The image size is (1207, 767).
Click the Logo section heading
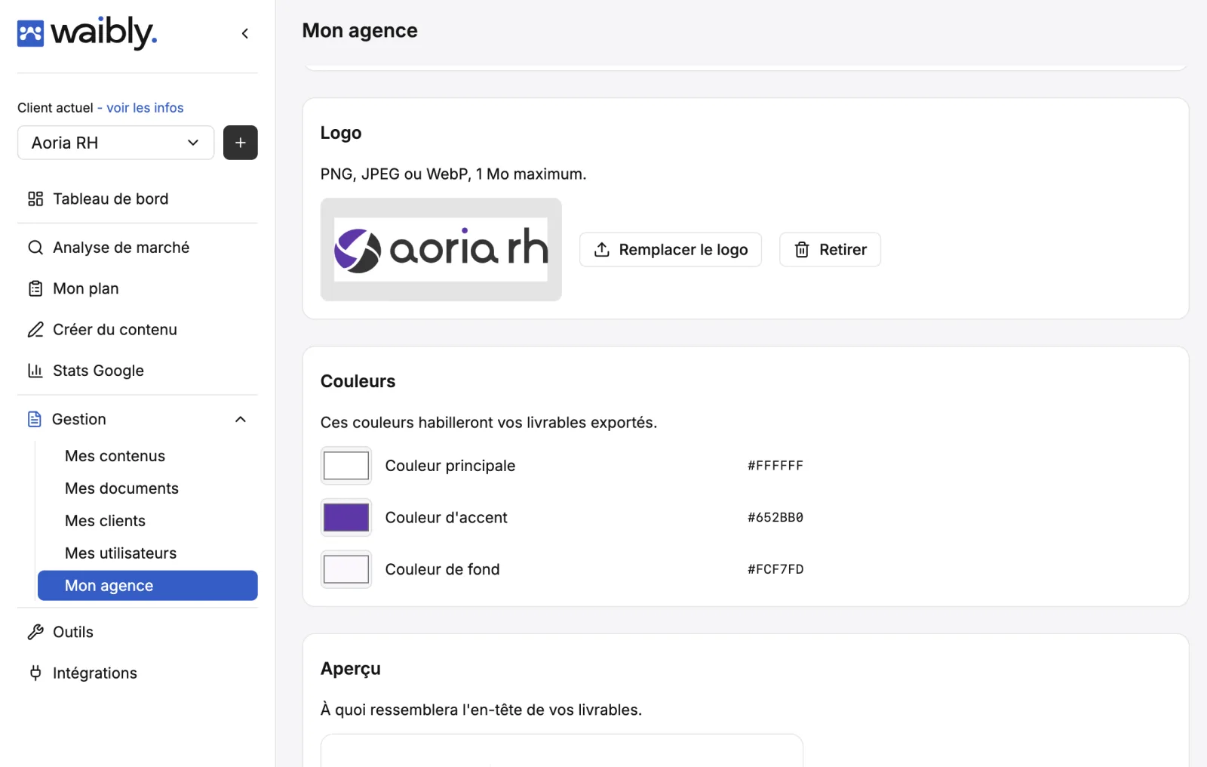pyautogui.click(x=341, y=133)
